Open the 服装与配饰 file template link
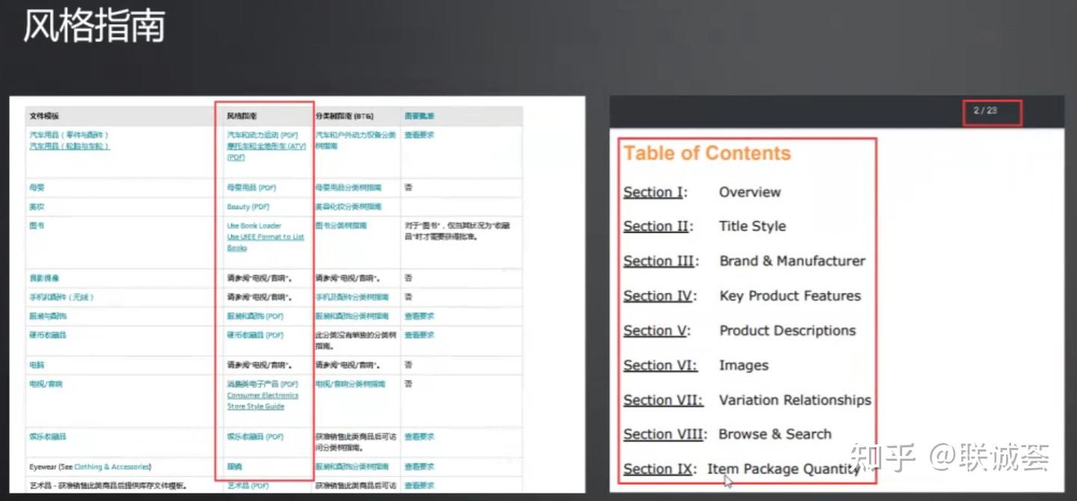Image resolution: width=1077 pixels, height=501 pixels. click(x=48, y=316)
